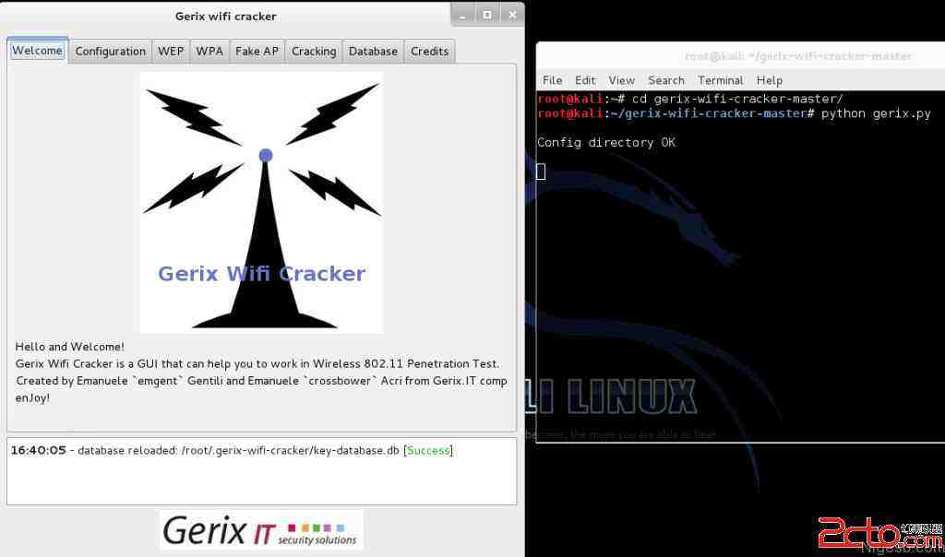This screenshot has width=945, height=557.
Task: Click the 'Config directory OK' terminal output
Action: pyautogui.click(x=606, y=143)
